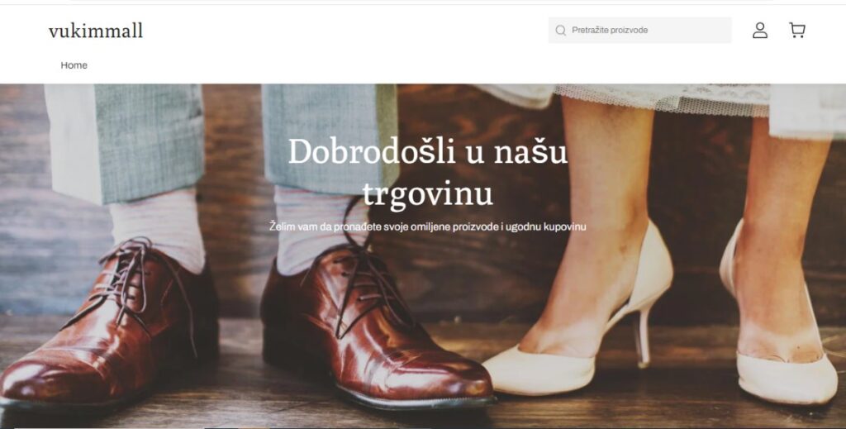Viewport: 846px width, 429px height.
Task: Focus the Pretražite proizvode search field
Action: pyautogui.click(x=640, y=31)
